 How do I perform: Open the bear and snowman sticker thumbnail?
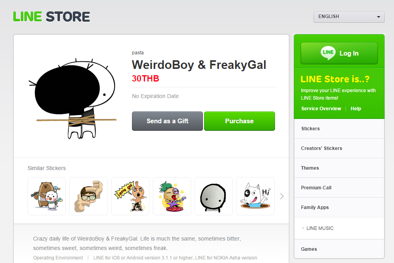(x=47, y=196)
